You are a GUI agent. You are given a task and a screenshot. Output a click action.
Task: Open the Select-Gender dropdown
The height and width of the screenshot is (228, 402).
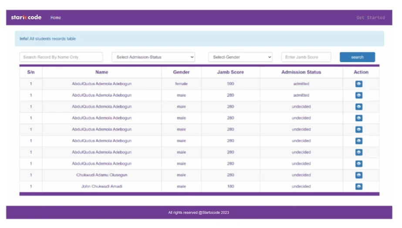tap(240, 57)
